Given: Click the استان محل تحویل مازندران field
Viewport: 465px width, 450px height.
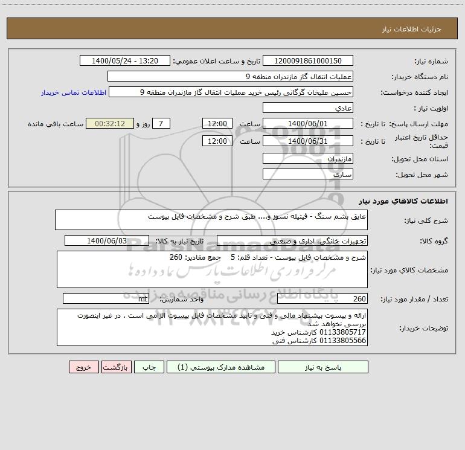Looking at the screenshot, I should [308, 158].
